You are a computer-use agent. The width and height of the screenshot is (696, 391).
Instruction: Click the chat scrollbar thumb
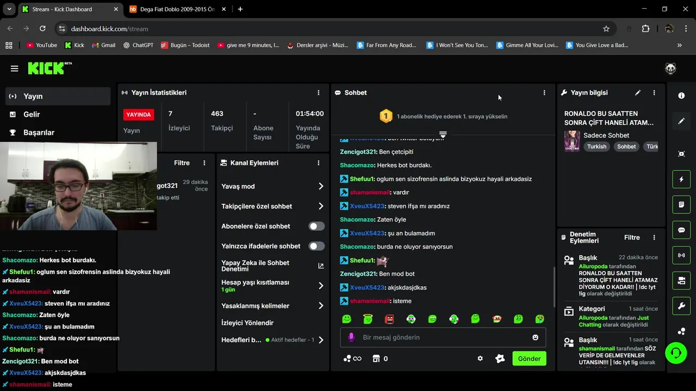point(554,286)
